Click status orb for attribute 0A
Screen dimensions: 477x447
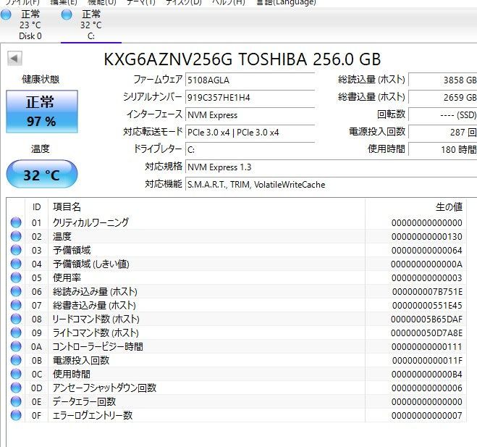point(16,346)
